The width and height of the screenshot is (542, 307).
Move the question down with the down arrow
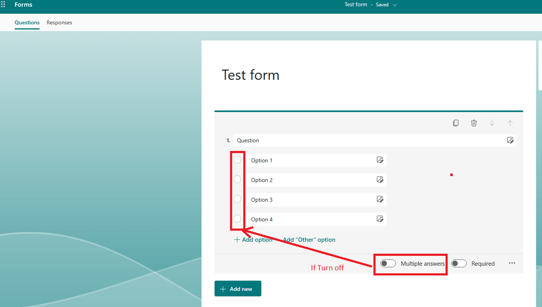pyautogui.click(x=492, y=123)
